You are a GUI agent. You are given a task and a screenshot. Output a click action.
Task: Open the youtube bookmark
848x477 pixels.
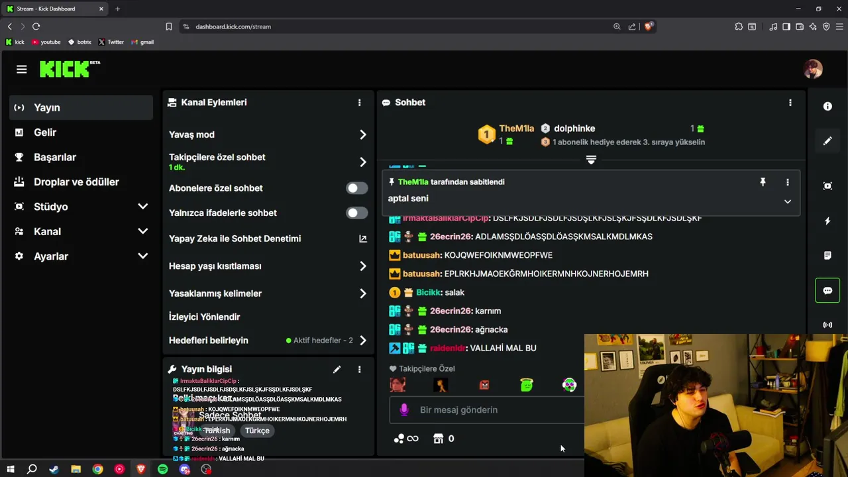point(46,42)
